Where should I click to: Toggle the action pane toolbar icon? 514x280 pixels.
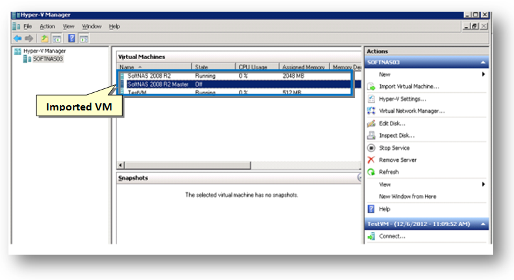tap(84, 39)
